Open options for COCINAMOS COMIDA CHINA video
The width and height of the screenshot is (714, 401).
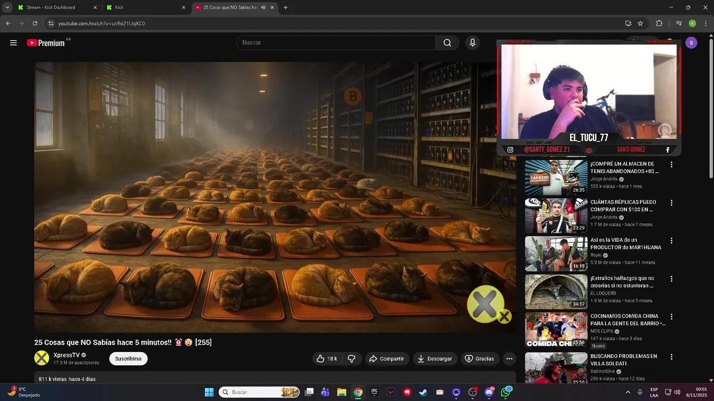[672, 317]
